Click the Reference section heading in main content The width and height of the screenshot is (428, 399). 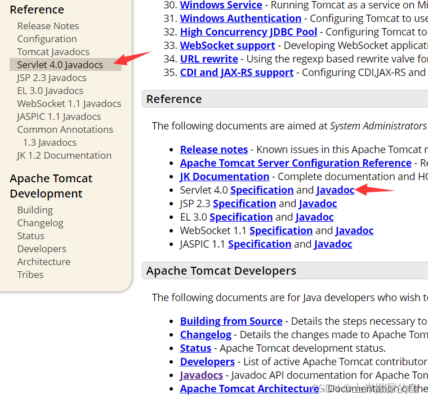coord(174,99)
